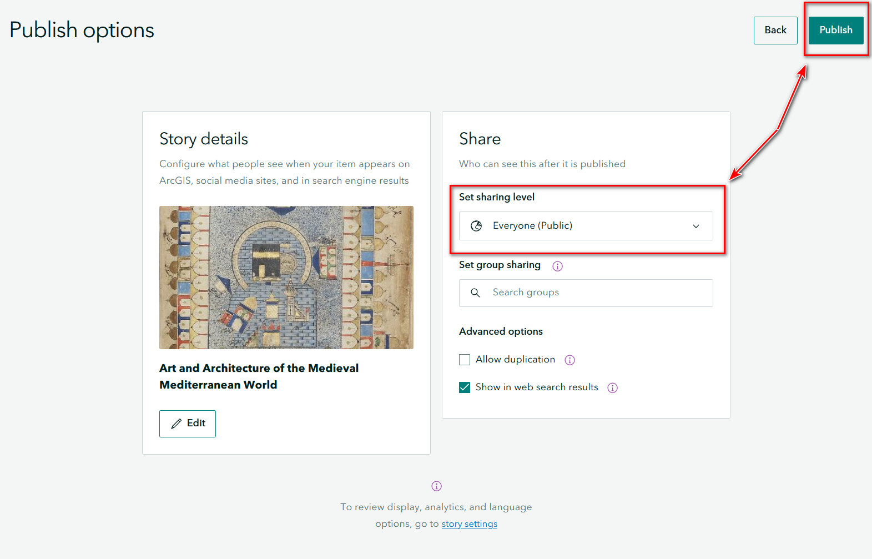Click the Advanced options heading

[501, 331]
